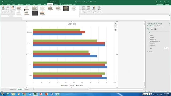Click Change Chart Type
Screen dimensions: 171x96
coord(94,9)
